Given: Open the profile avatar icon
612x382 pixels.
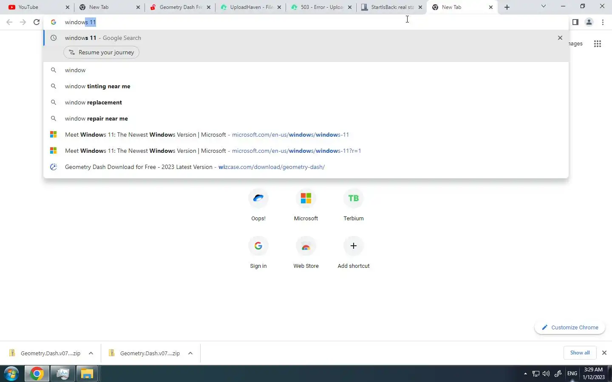Looking at the screenshot, I should 589,22.
